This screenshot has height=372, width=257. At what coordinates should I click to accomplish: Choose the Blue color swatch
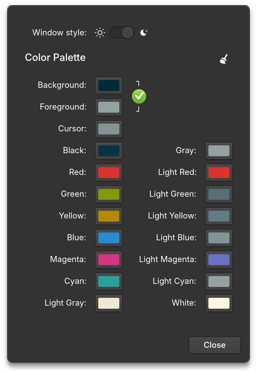click(x=109, y=238)
